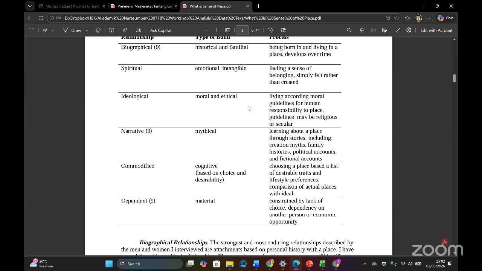Click Edit with Acrobat button
The image size is (482, 271).
[436, 30]
